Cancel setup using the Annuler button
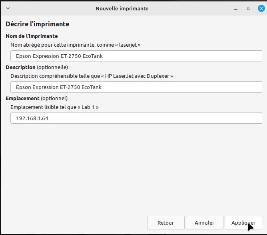The height and width of the screenshot is (235, 267). pos(205,223)
